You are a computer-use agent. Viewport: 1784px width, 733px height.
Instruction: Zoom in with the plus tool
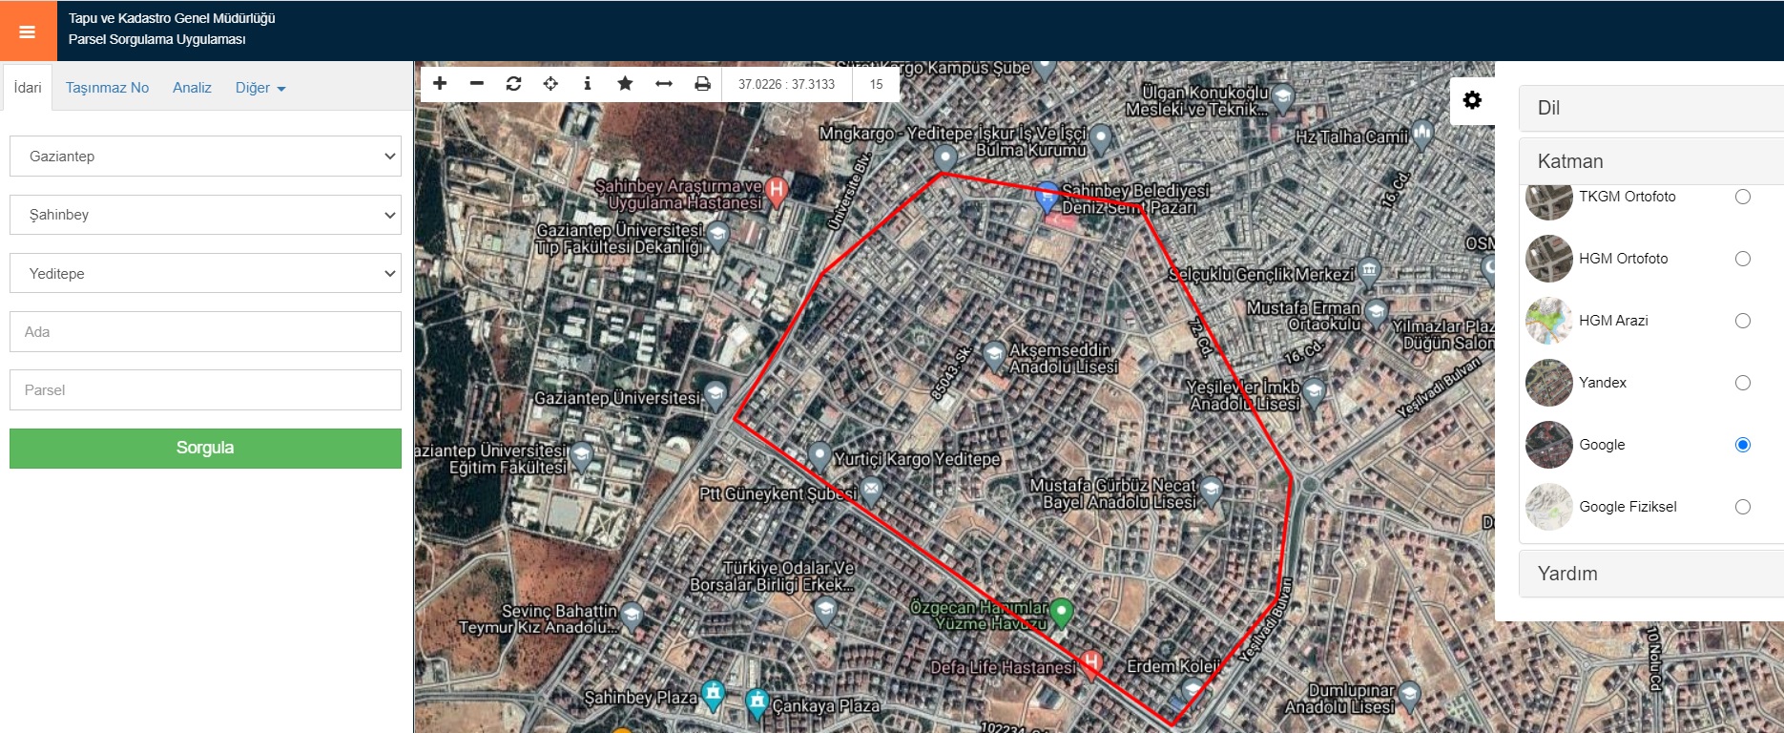pos(440,84)
